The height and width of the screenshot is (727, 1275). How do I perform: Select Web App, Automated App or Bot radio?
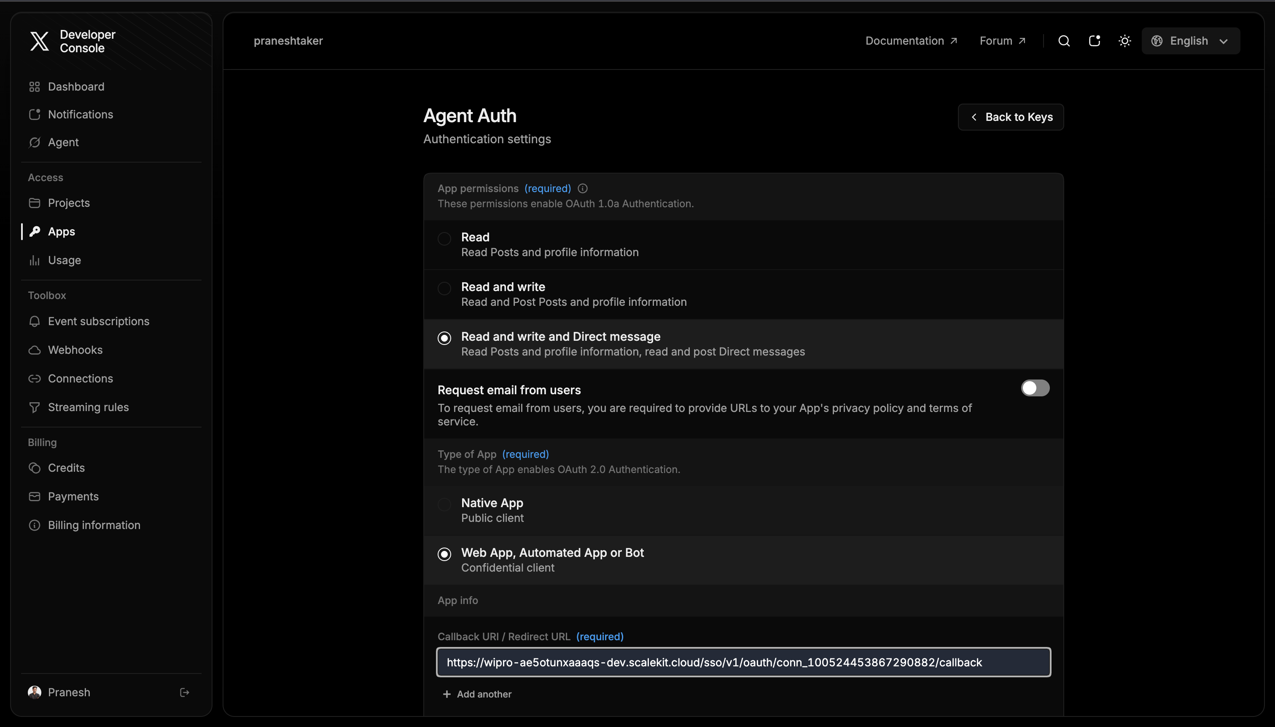(444, 554)
